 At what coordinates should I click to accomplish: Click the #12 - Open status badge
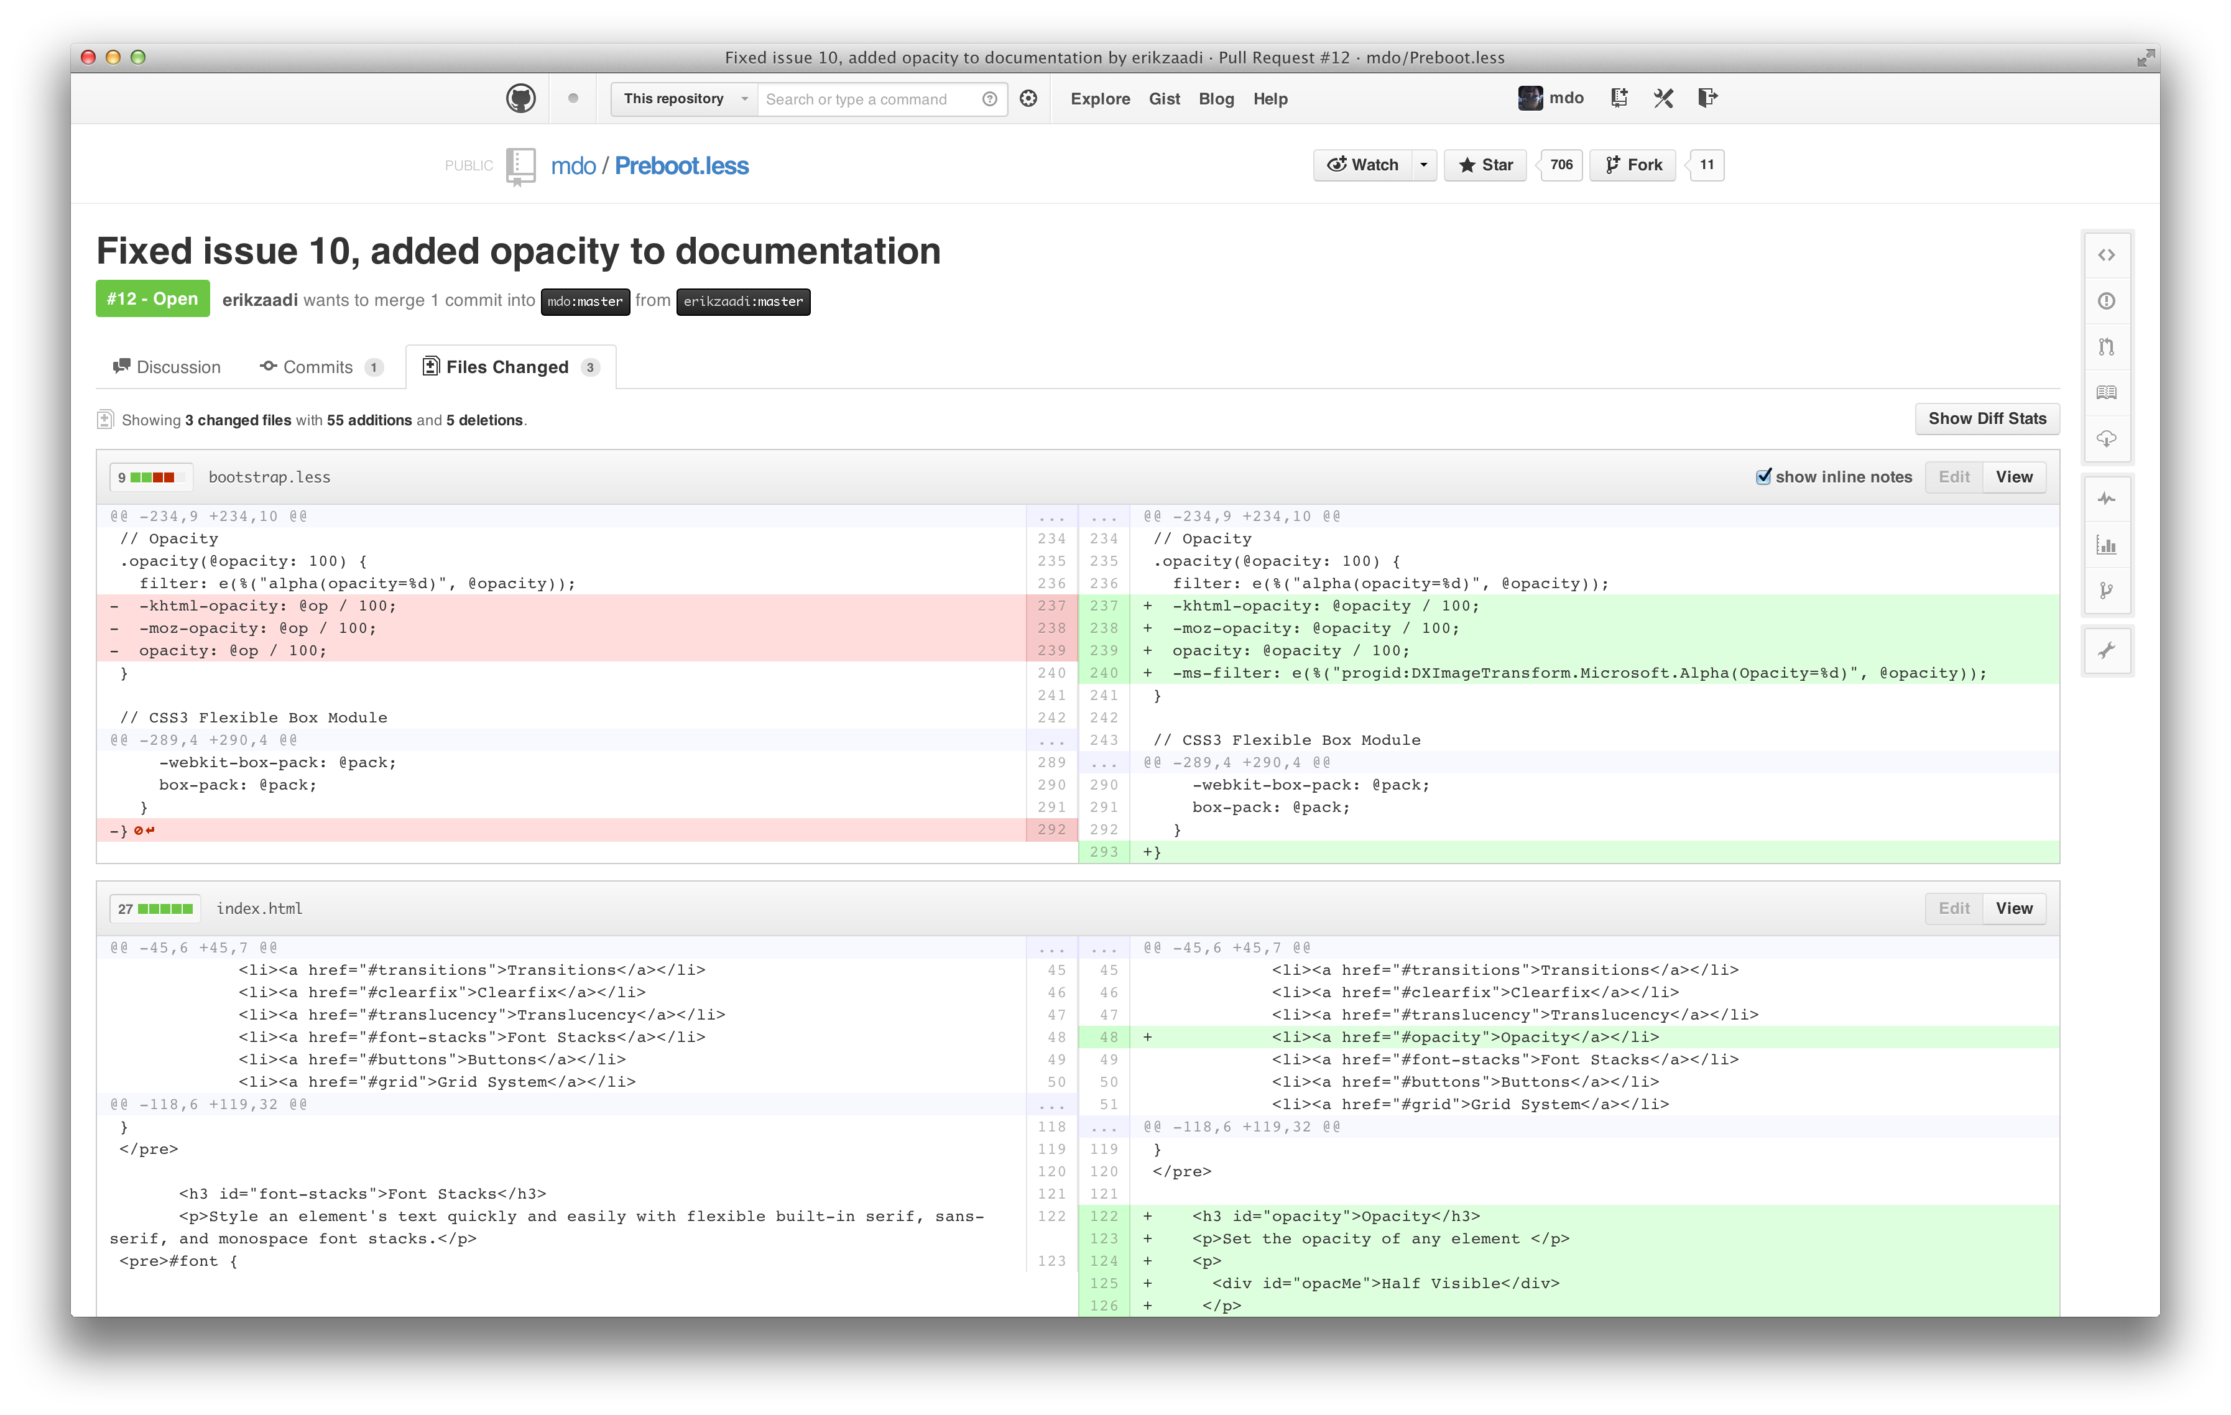153,299
